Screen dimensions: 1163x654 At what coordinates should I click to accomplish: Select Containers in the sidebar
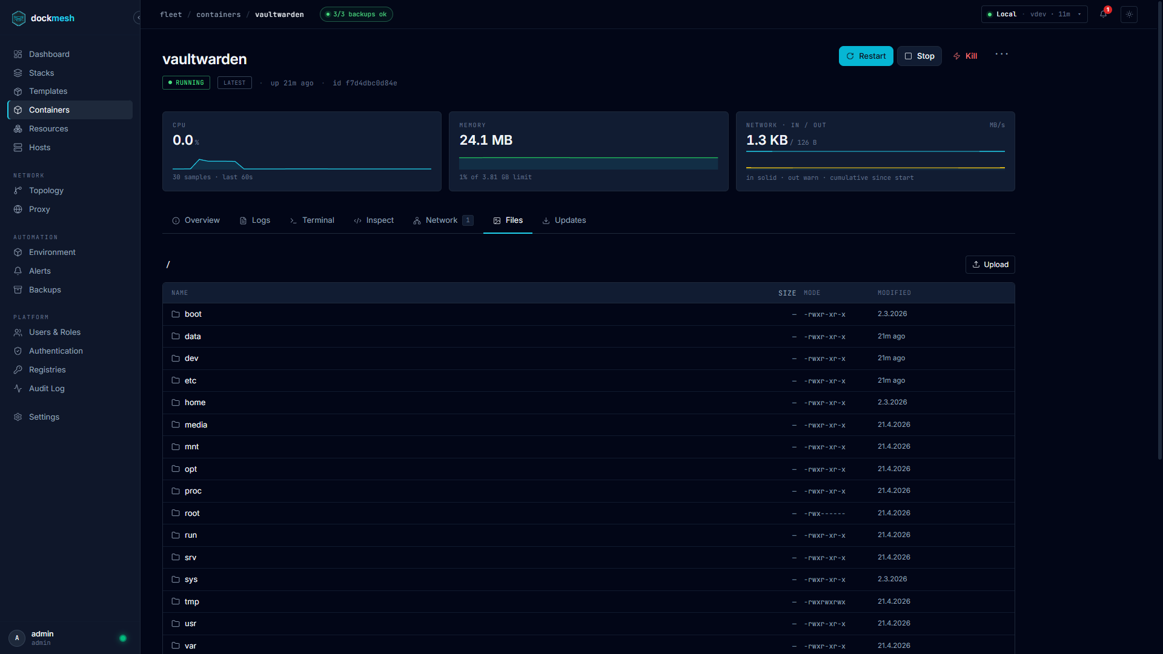[x=70, y=110]
